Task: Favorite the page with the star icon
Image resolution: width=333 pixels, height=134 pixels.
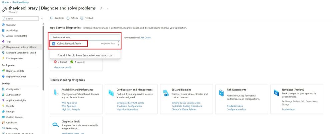Action: (101, 8)
